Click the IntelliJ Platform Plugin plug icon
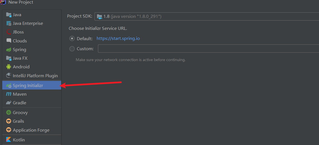 [x=9, y=76]
